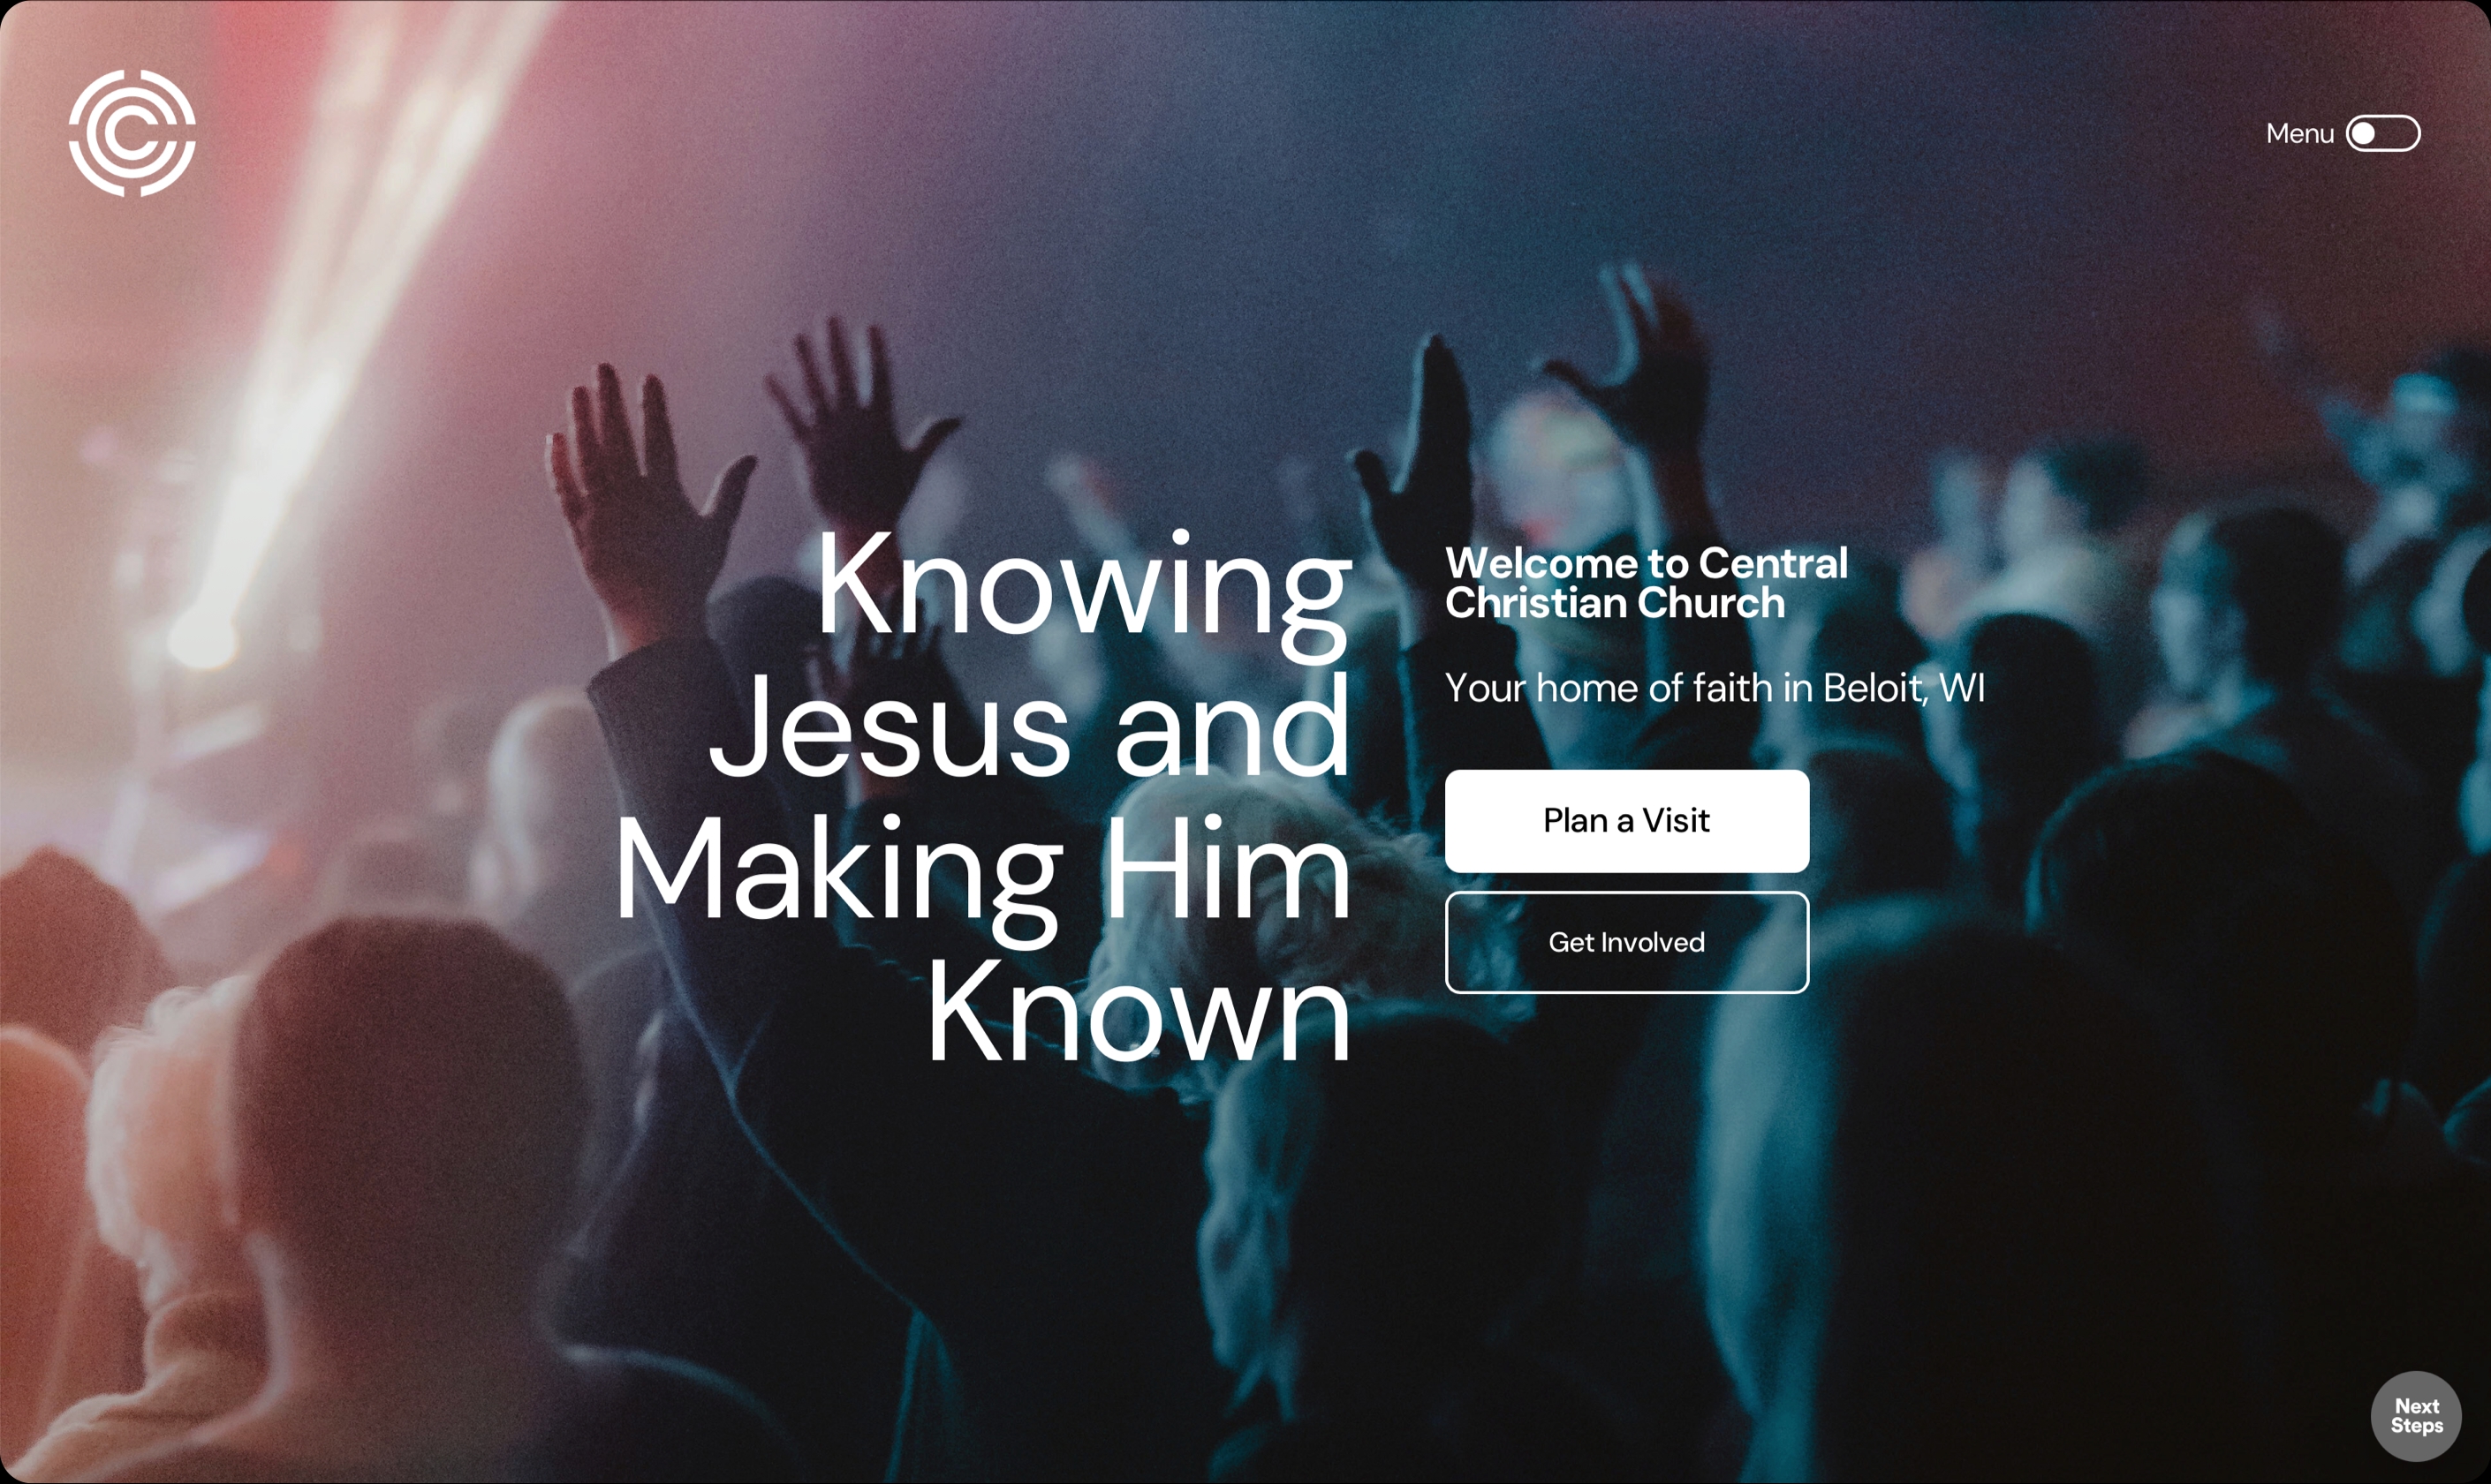Screen dimensions: 2491x1484
Task: Select the Get Involved outlined button
Action: click(1626, 942)
